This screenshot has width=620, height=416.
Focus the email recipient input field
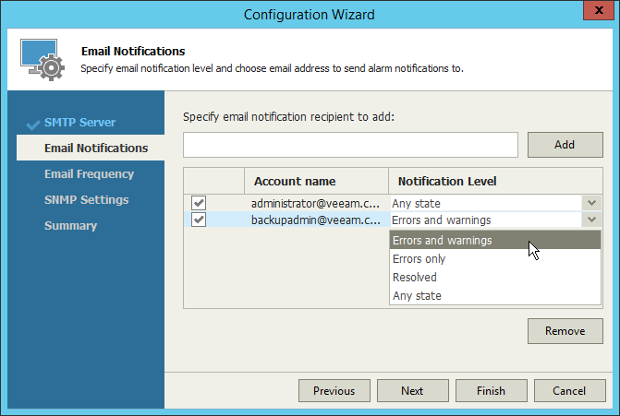[350, 145]
